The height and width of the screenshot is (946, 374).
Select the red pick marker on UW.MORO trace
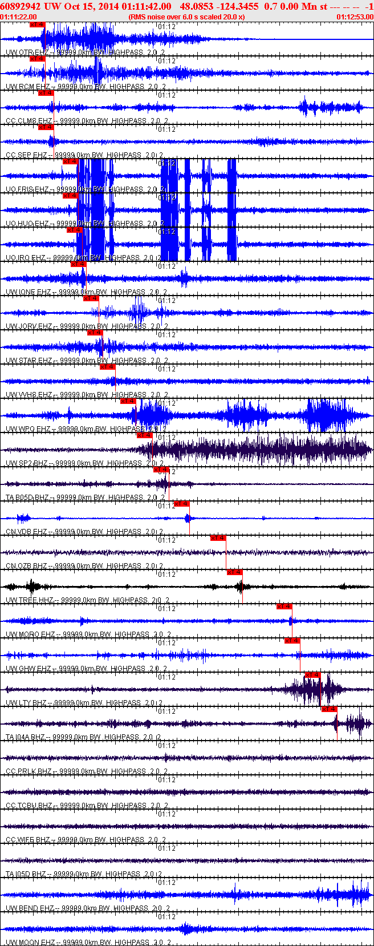click(284, 607)
